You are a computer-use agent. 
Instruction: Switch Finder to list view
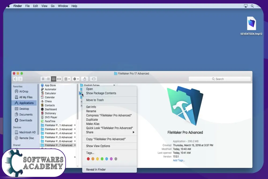(x=48, y=79)
